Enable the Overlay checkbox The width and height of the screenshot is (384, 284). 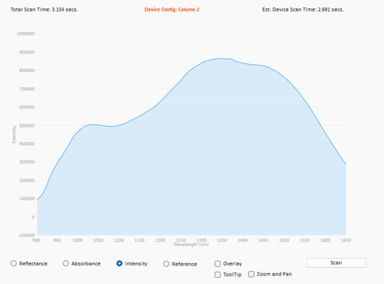pos(218,264)
